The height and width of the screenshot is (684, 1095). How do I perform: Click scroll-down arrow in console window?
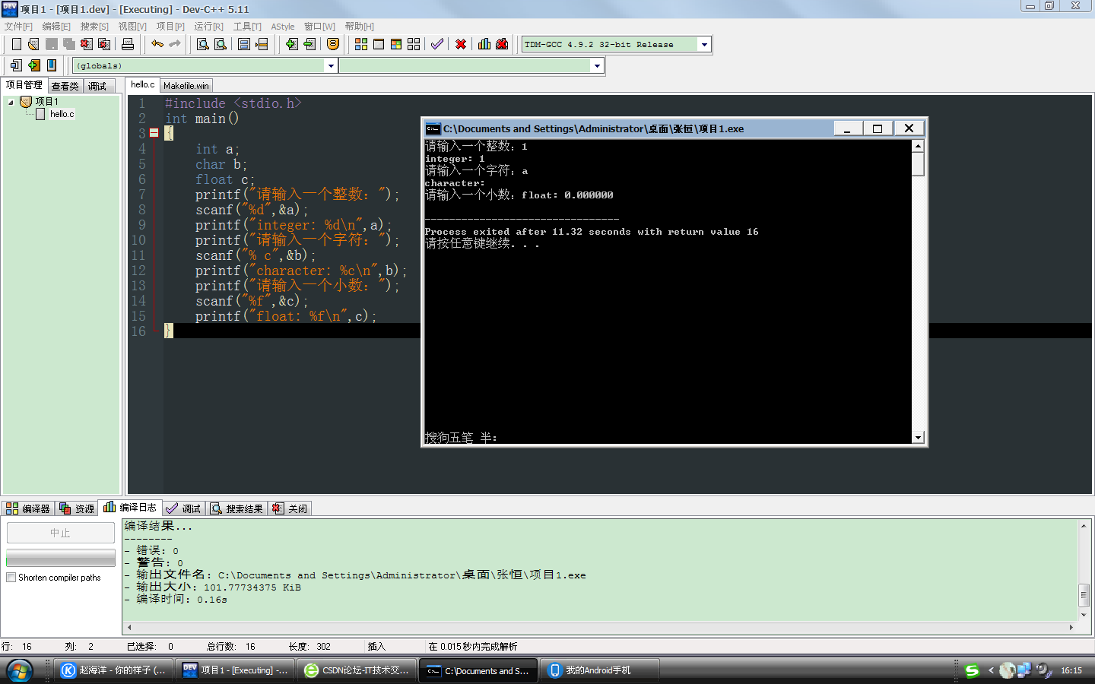coord(918,437)
